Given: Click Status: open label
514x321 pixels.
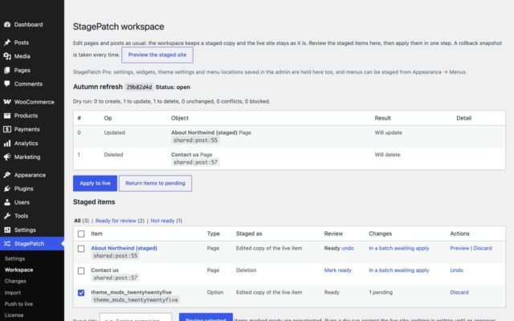Looking at the screenshot, I should point(173,87).
